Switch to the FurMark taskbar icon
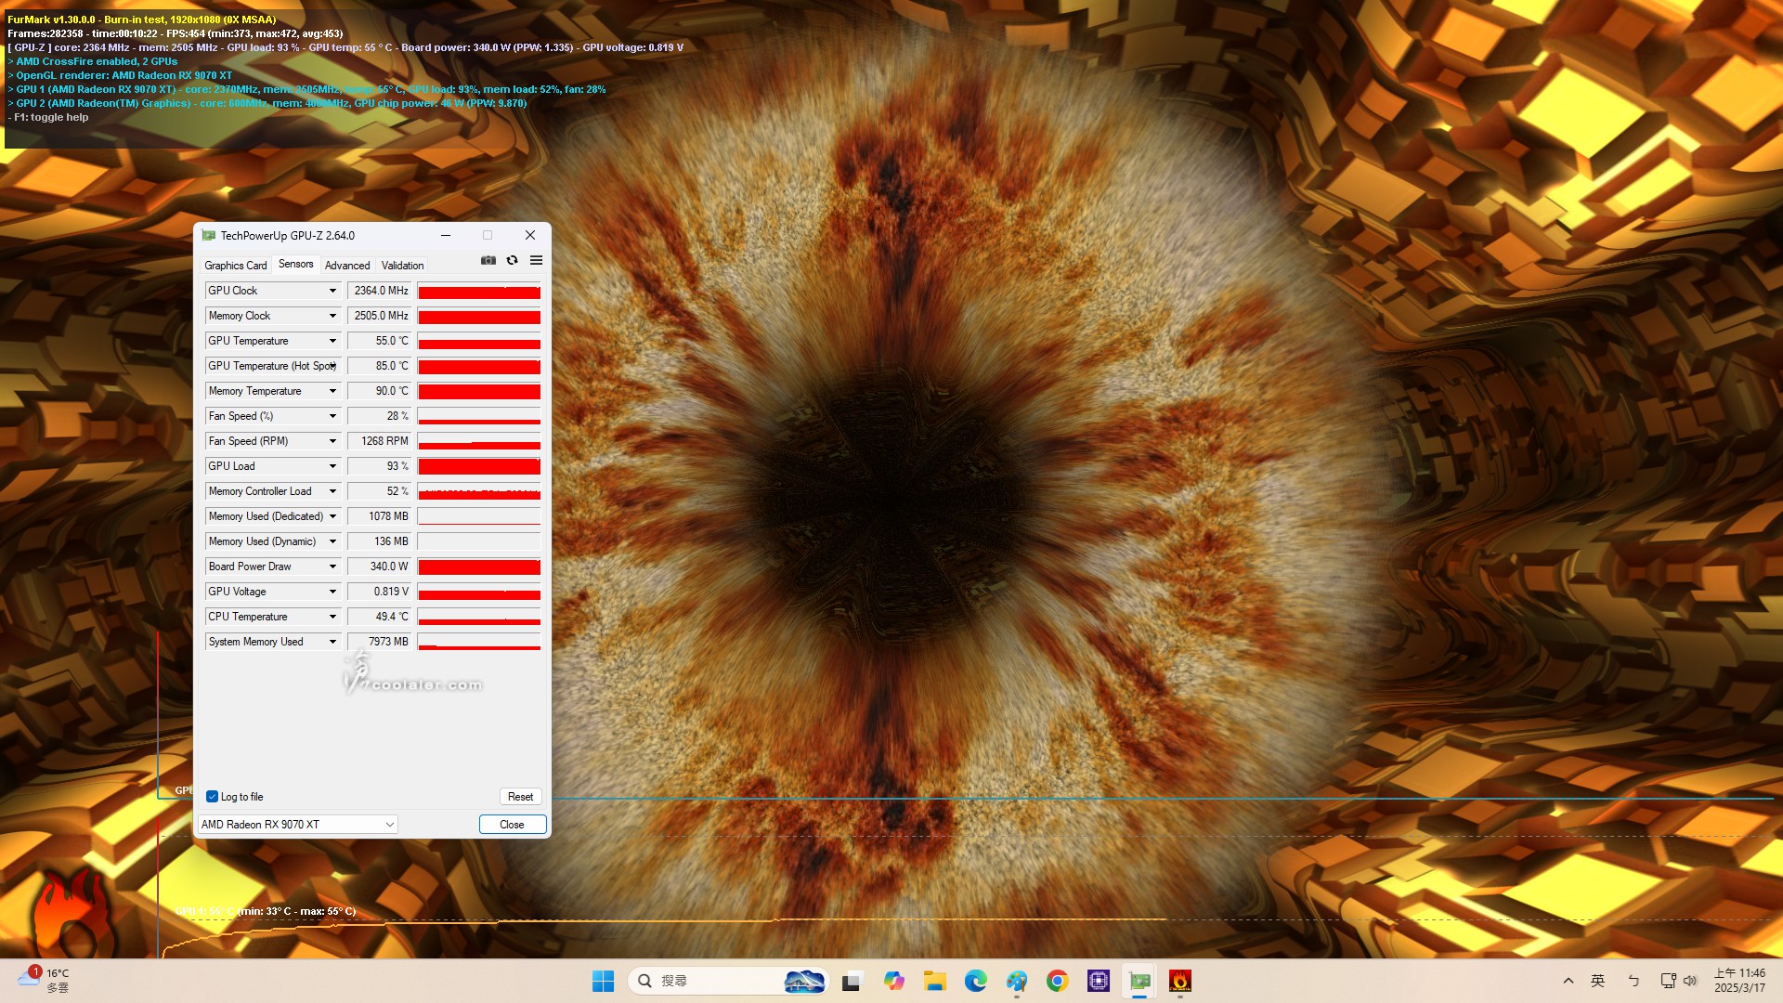 click(x=1180, y=981)
